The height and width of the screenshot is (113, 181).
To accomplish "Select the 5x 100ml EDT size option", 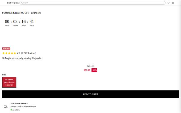I will click(9, 82).
